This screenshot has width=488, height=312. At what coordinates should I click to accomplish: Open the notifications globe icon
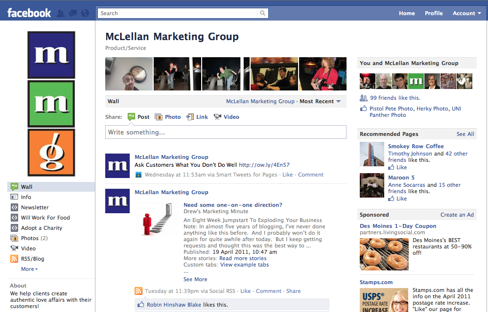pos(85,13)
